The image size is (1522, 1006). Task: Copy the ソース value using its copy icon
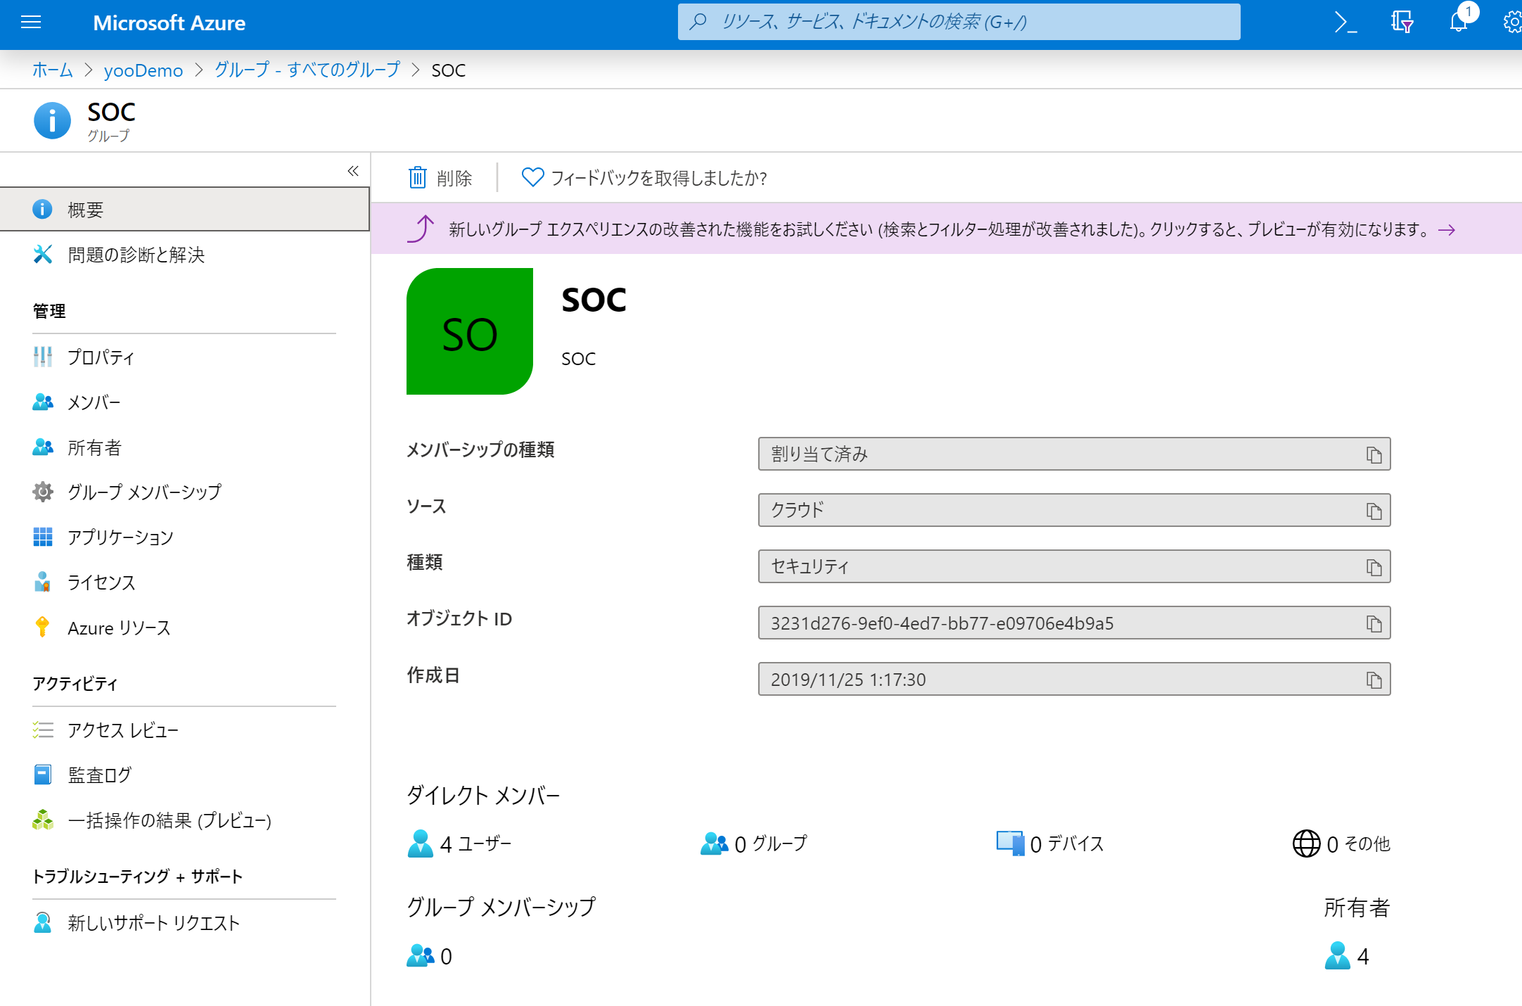[x=1374, y=509]
